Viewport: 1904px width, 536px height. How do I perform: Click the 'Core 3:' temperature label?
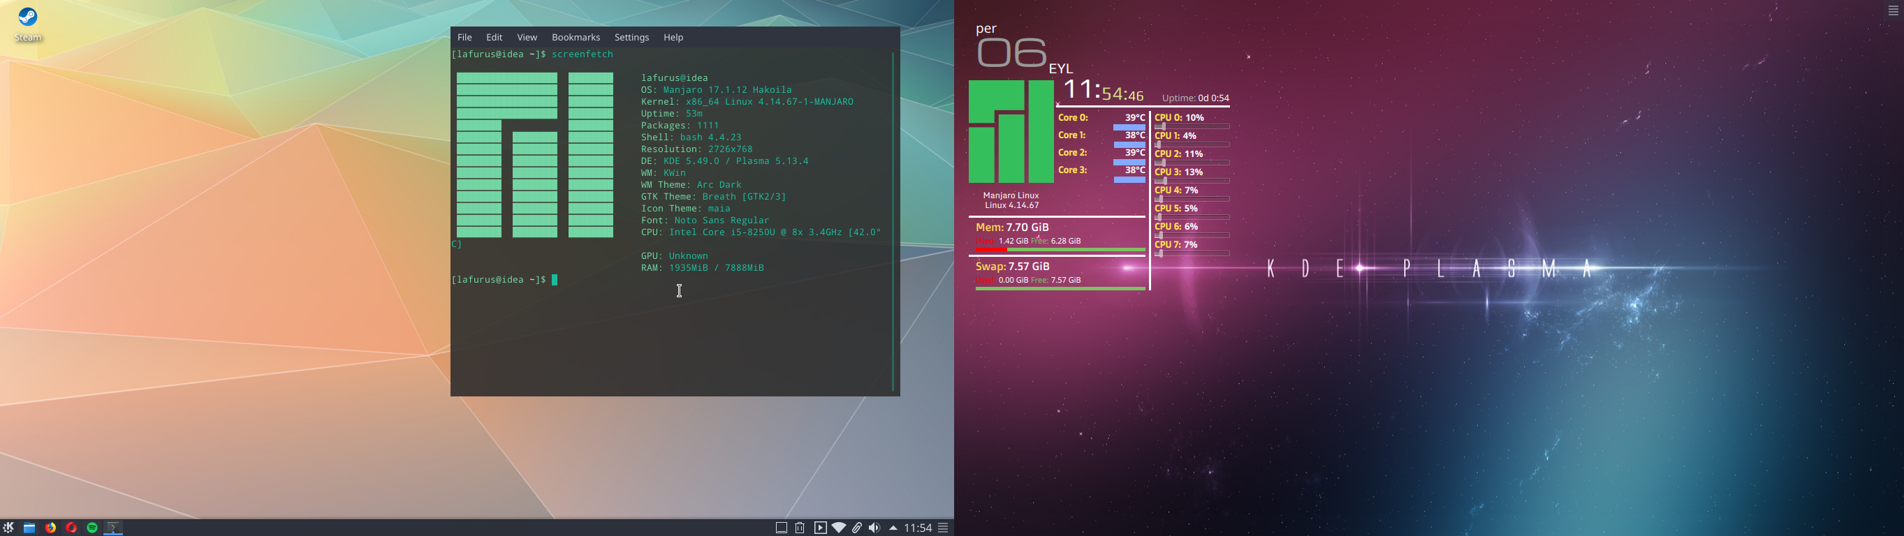tap(1072, 170)
